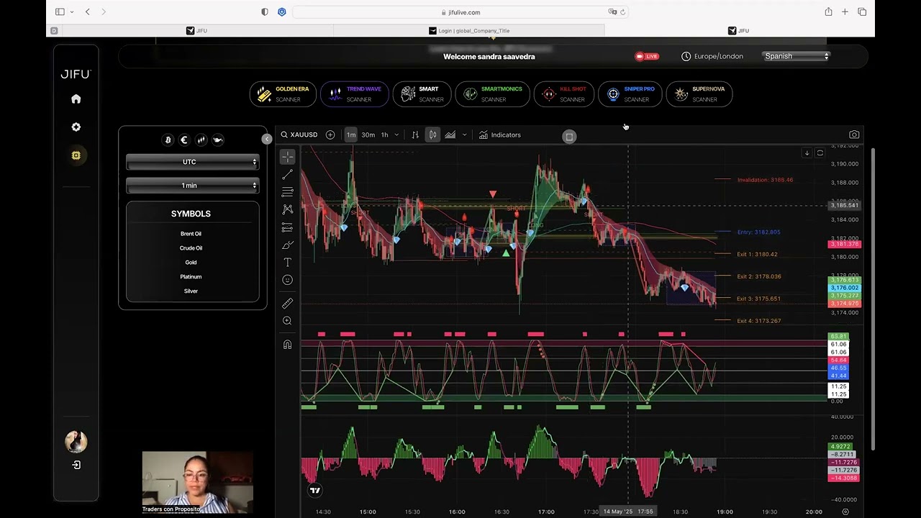921x518 pixels.
Task: Select the yellow chip icon in sidebar
Action: point(76,155)
